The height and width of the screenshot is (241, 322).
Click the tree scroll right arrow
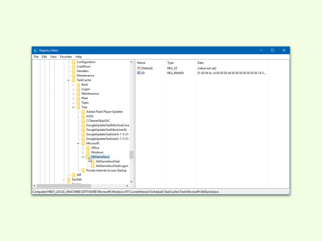coord(127,186)
